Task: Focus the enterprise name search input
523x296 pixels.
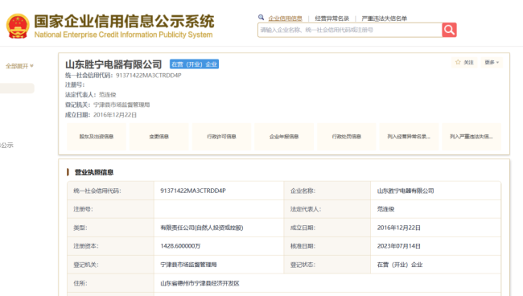Action: 349,30
